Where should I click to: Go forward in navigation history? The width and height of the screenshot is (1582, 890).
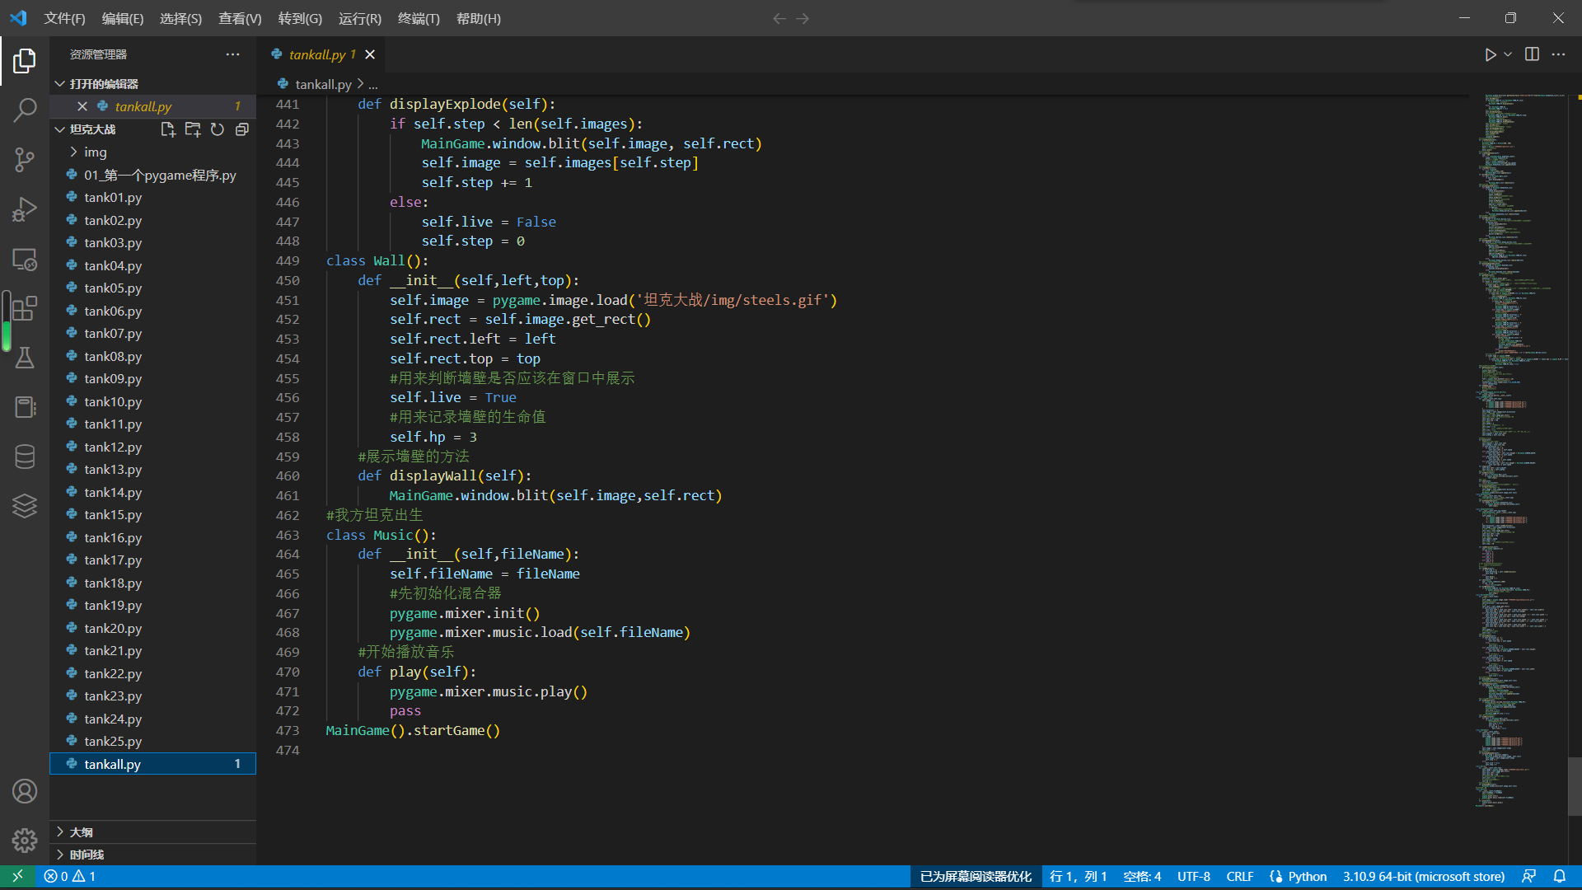[x=803, y=18]
